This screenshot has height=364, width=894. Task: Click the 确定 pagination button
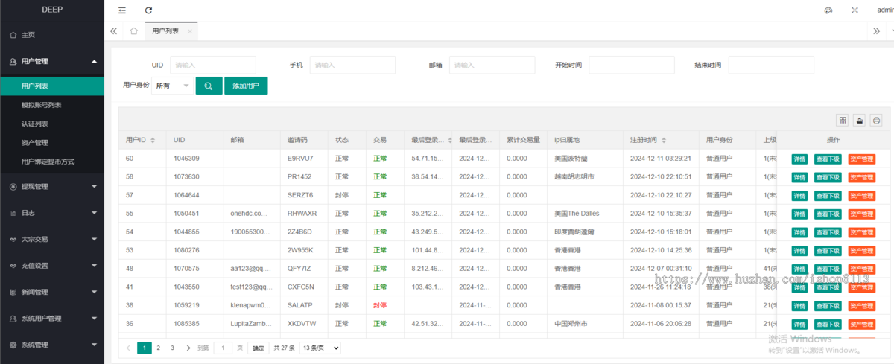(258, 348)
